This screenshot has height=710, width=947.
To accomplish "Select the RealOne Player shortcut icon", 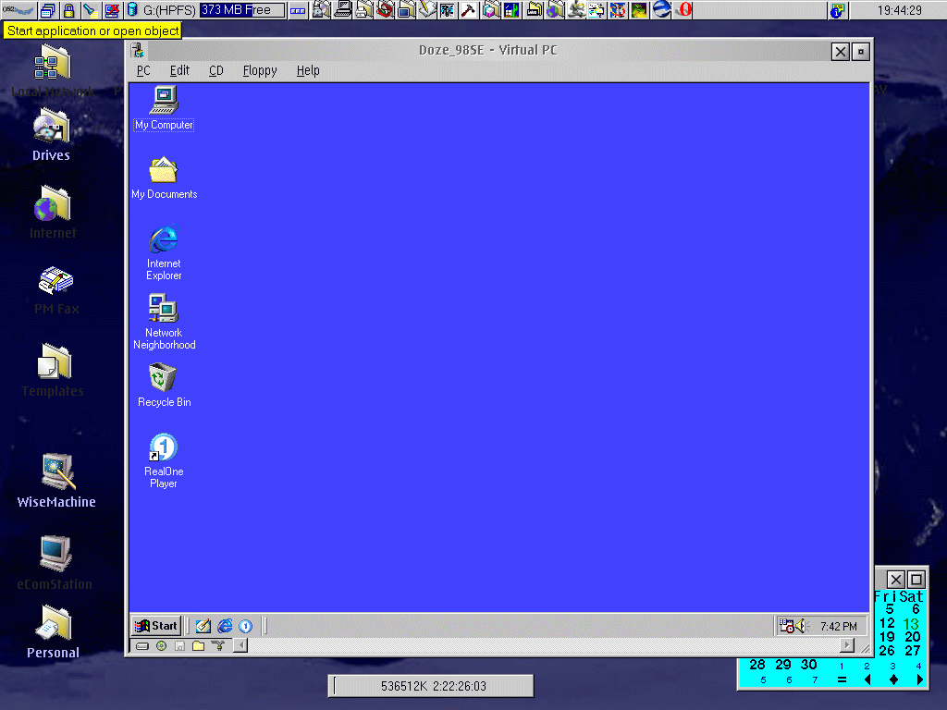I will [164, 460].
